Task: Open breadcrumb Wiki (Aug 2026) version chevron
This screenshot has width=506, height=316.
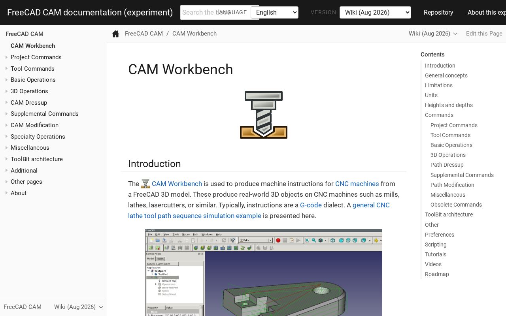Action: coord(455,34)
